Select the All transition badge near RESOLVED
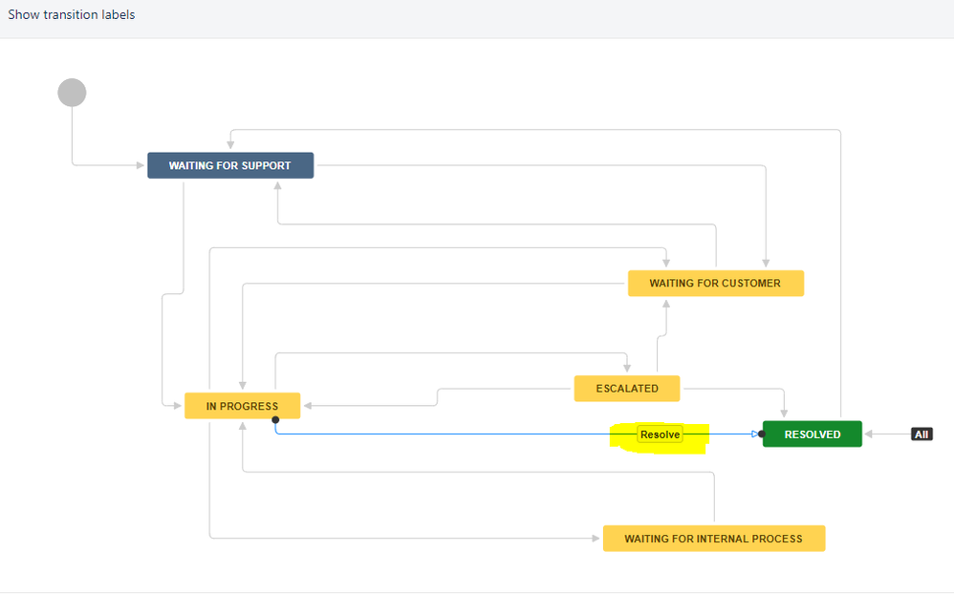954x615 pixels. click(921, 433)
